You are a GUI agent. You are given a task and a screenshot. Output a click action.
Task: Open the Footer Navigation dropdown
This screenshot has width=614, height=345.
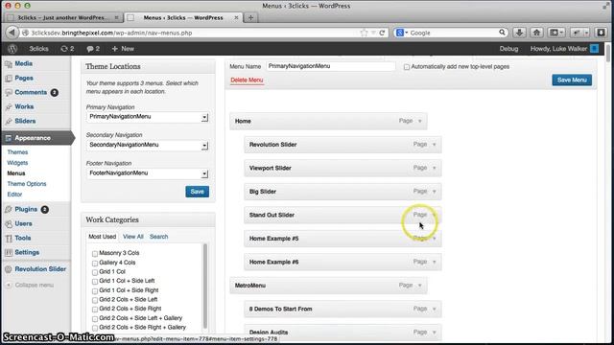[x=147, y=173]
